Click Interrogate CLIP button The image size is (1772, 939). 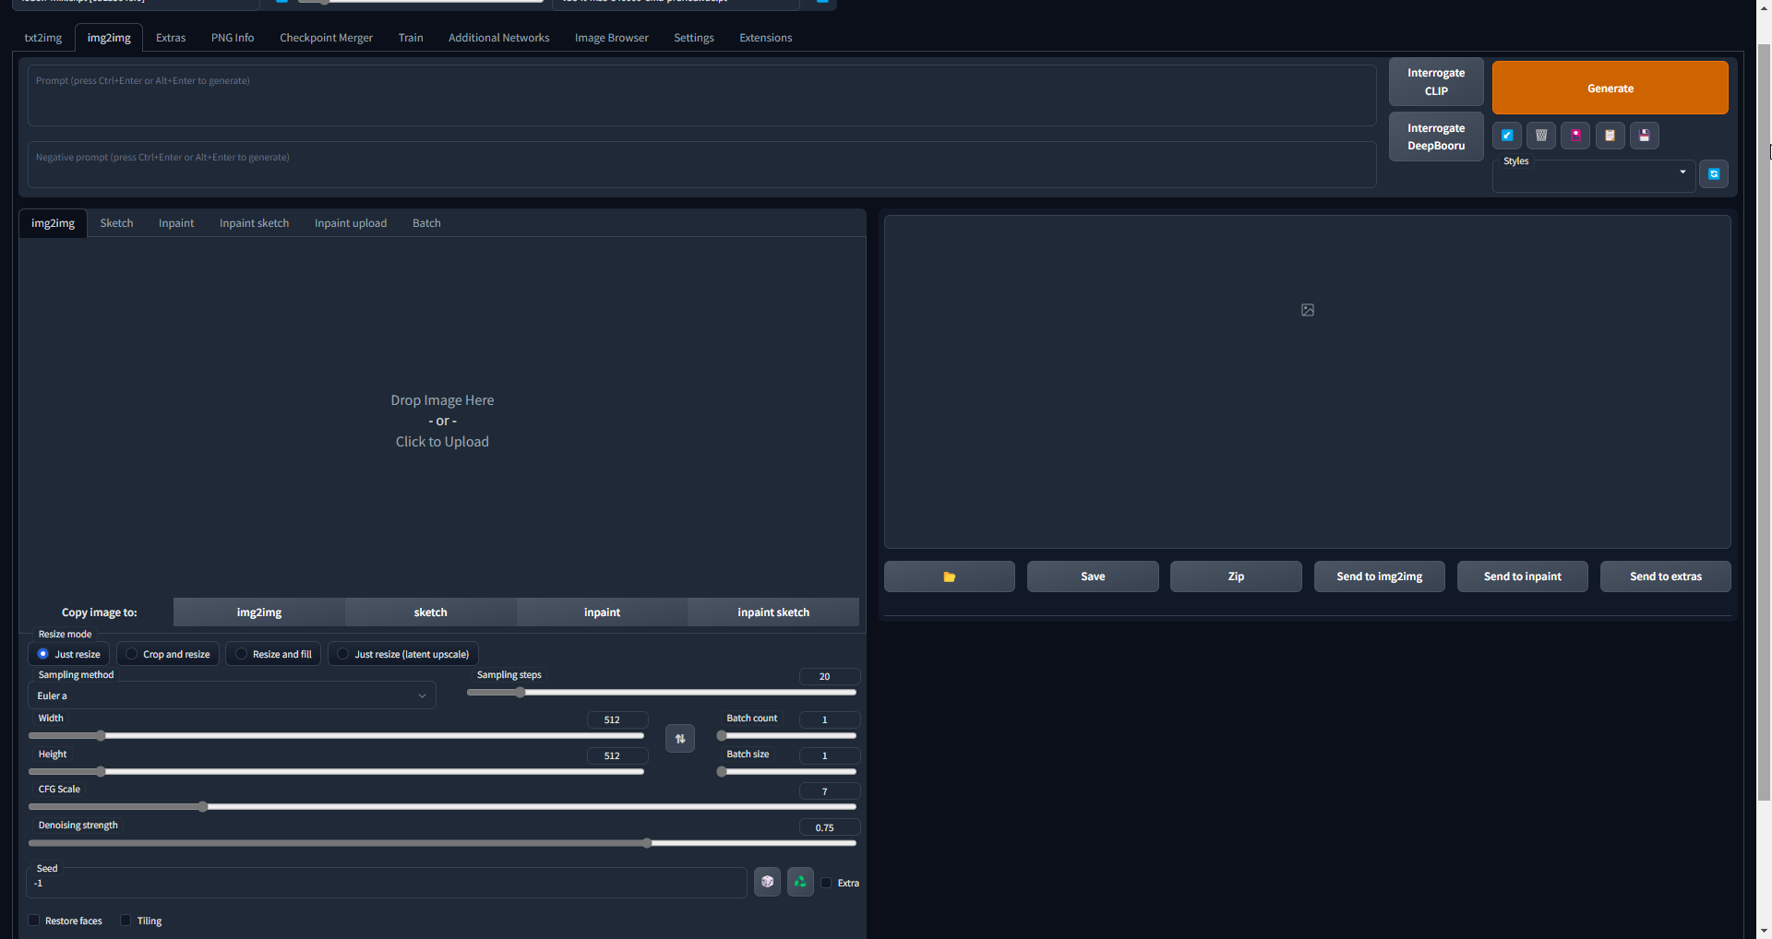1436,82
